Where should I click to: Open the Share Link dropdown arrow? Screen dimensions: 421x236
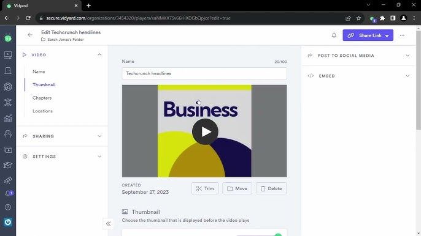coord(387,35)
